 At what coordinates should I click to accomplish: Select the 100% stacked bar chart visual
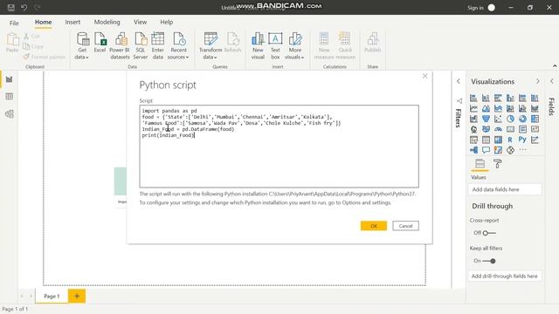[x=522, y=98]
